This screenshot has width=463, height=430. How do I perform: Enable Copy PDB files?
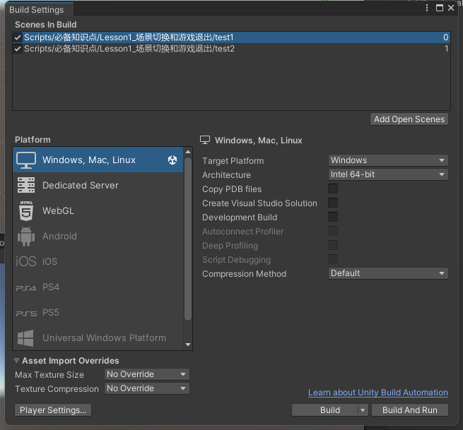[x=333, y=189]
